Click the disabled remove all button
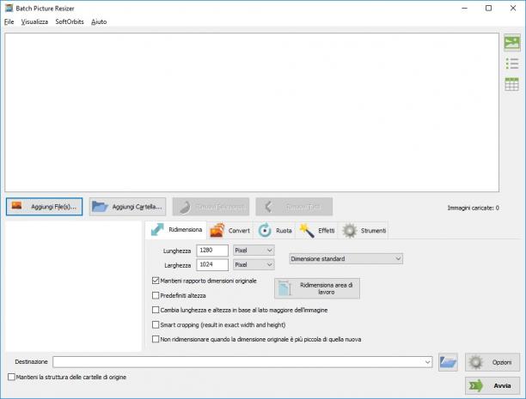Viewport: 526px width, 399px height. point(294,207)
